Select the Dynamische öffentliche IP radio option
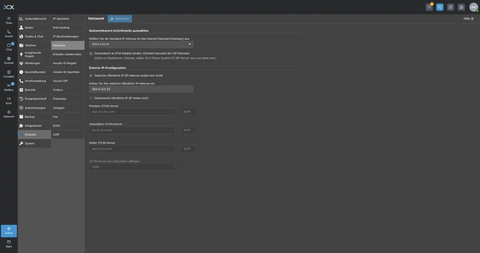Screen dimensions: 480x253 (x=91, y=98)
